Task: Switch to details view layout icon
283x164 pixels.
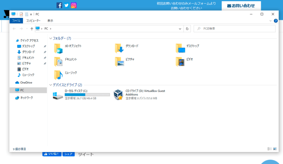Action: pyautogui.click(x=269, y=149)
